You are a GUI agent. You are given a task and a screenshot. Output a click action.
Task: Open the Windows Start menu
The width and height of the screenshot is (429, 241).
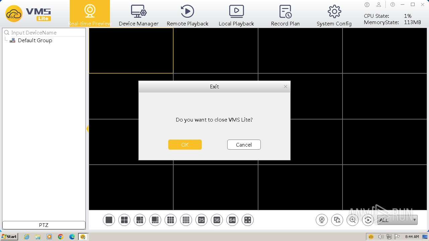point(9,236)
